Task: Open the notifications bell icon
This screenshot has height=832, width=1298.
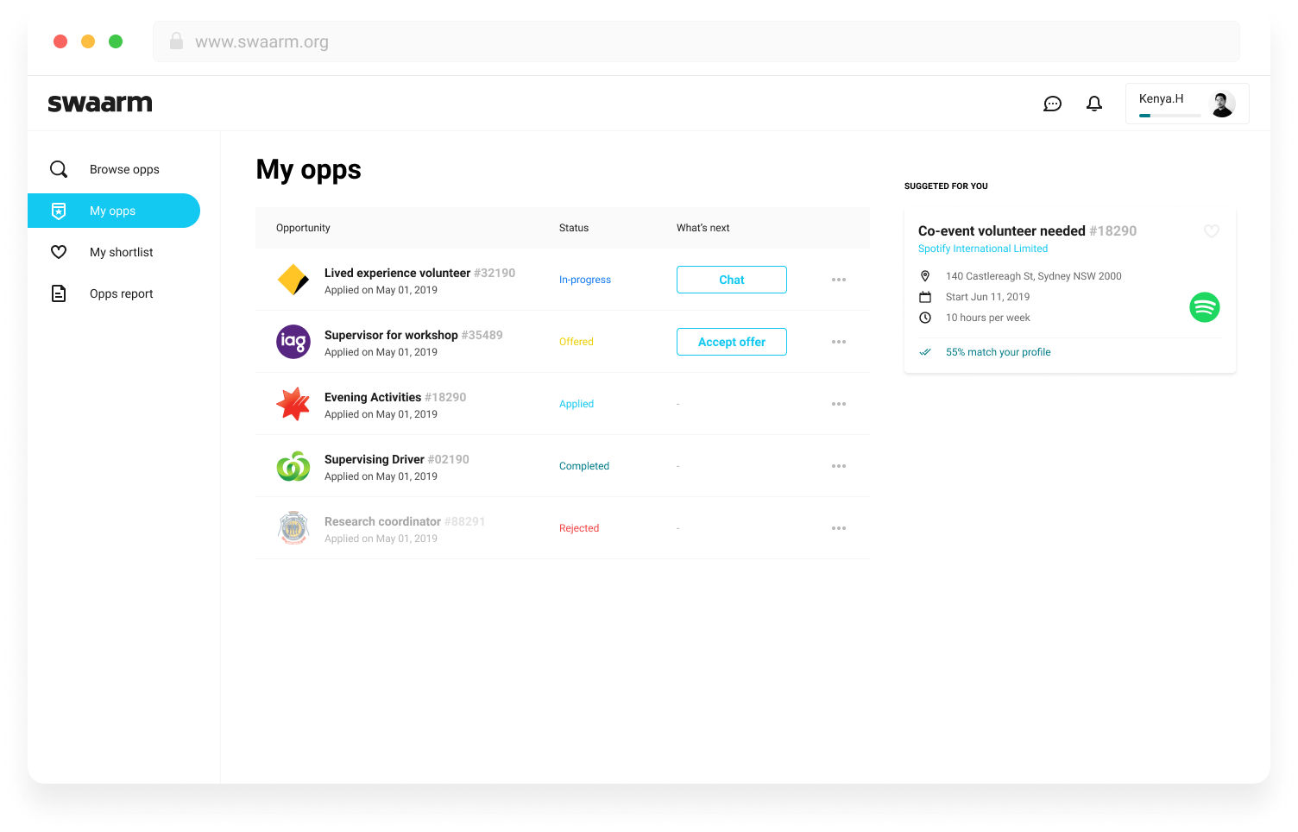Action: click(x=1093, y=103)
